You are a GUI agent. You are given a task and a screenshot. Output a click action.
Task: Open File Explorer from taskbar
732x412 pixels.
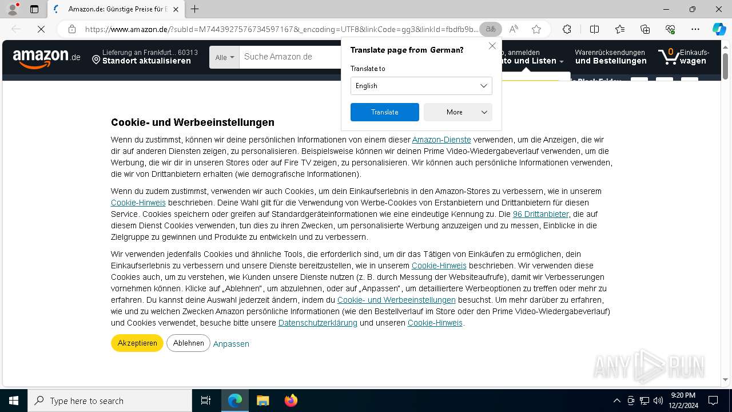262,401
